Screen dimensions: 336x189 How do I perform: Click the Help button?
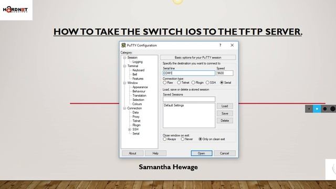(155, 153)
